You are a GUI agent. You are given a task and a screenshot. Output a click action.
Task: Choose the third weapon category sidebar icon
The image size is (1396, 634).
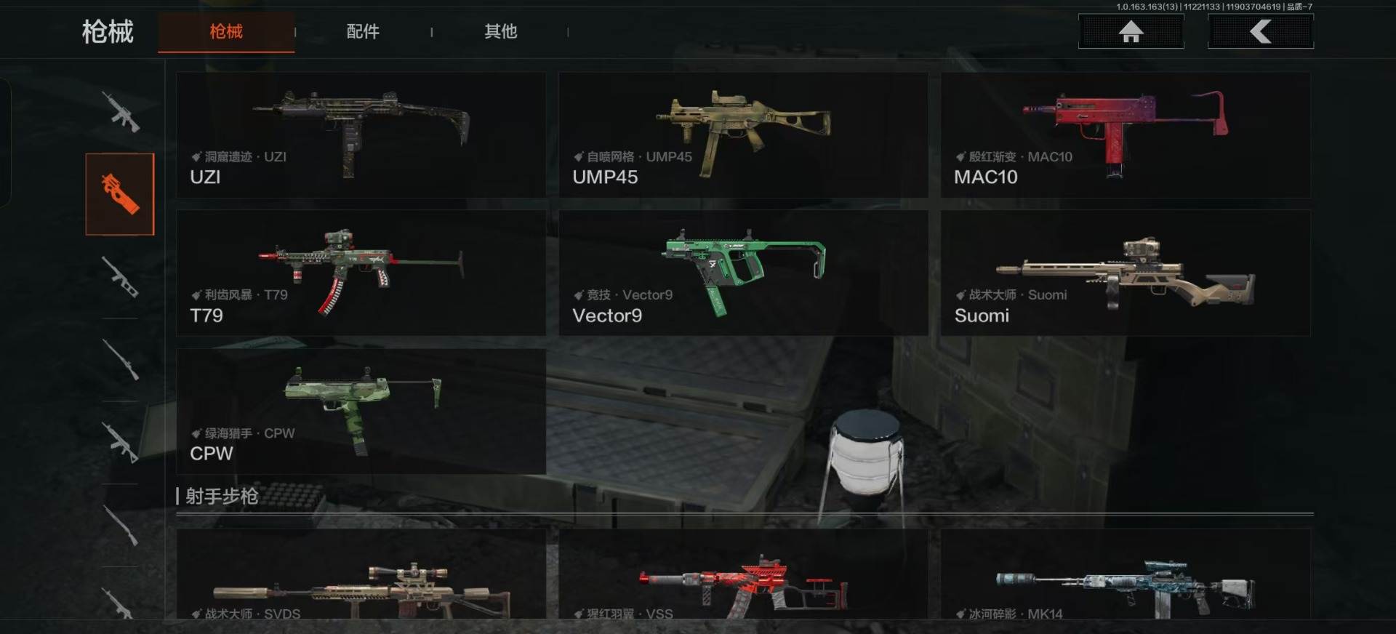120,277
